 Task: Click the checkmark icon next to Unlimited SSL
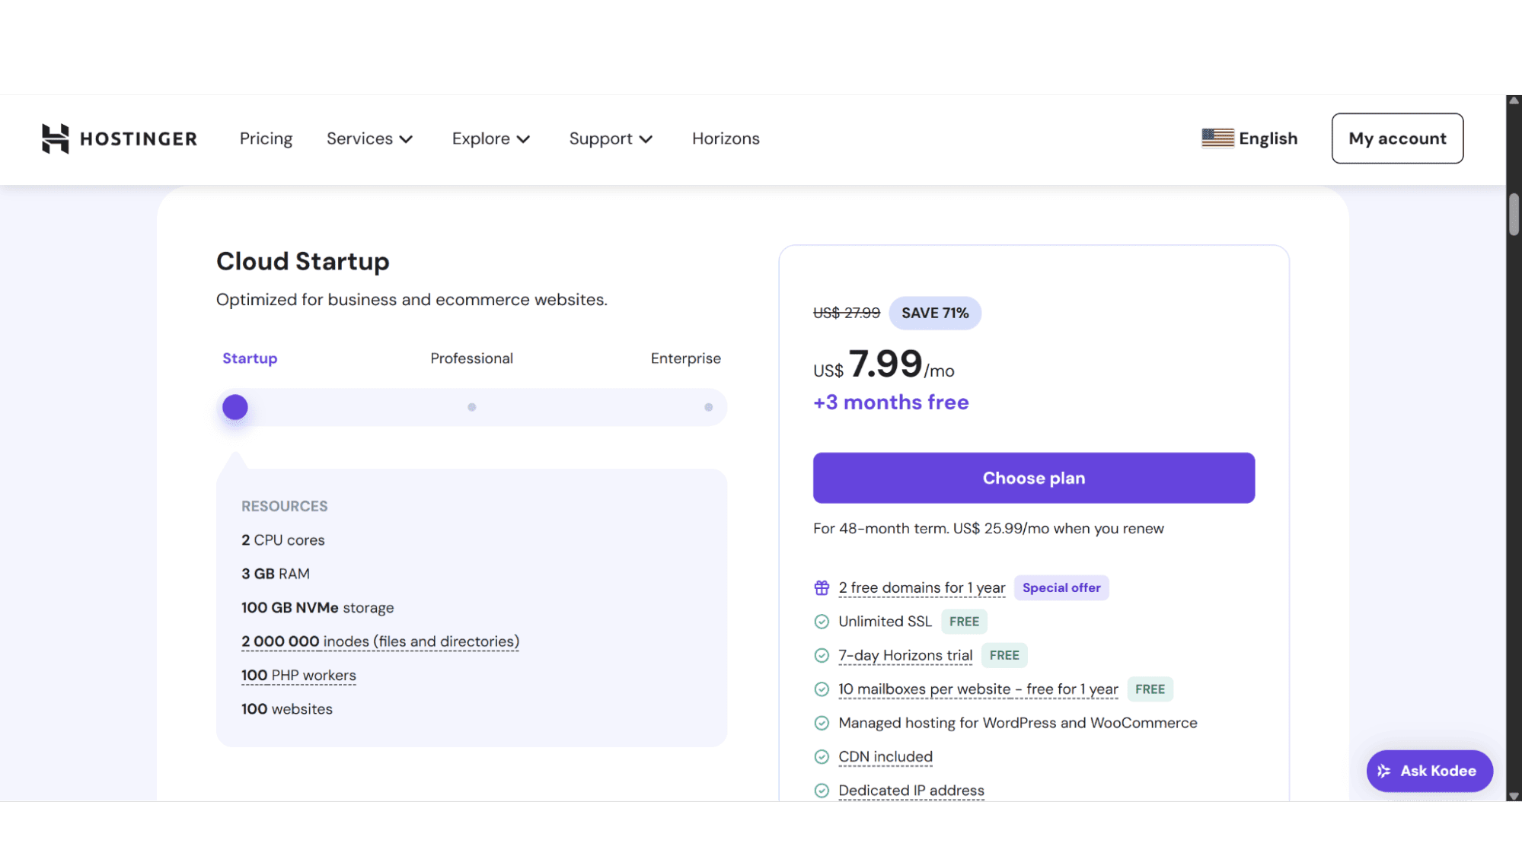point(822,622)
